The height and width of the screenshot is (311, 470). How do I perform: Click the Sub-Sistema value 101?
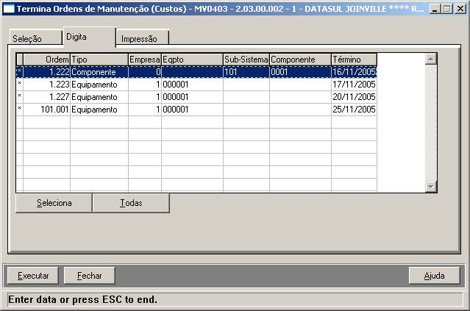(246, 72)
